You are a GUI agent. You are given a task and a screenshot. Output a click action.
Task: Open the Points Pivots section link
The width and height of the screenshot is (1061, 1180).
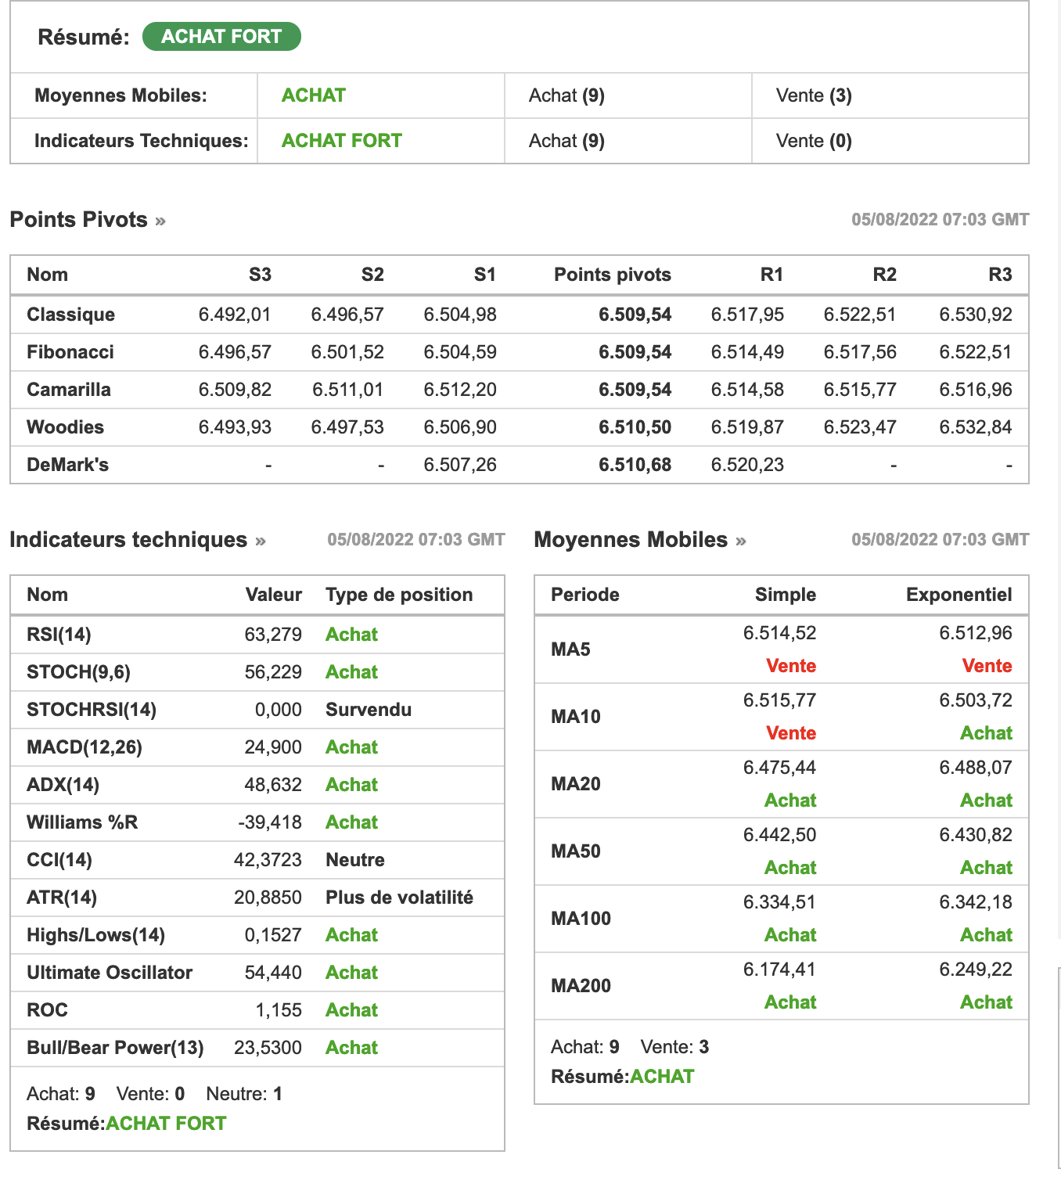coord(78,220)
